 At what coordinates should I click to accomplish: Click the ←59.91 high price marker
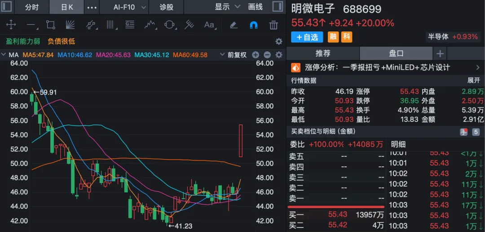click(x=45, y=92)
